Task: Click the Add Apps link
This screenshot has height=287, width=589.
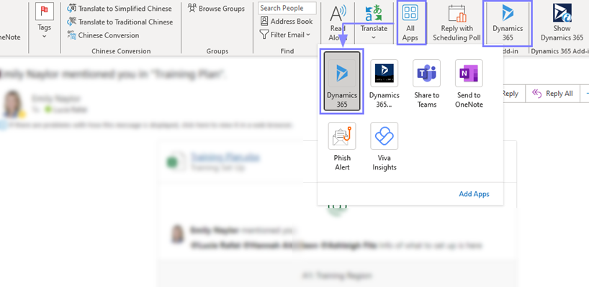Action: 474,194
